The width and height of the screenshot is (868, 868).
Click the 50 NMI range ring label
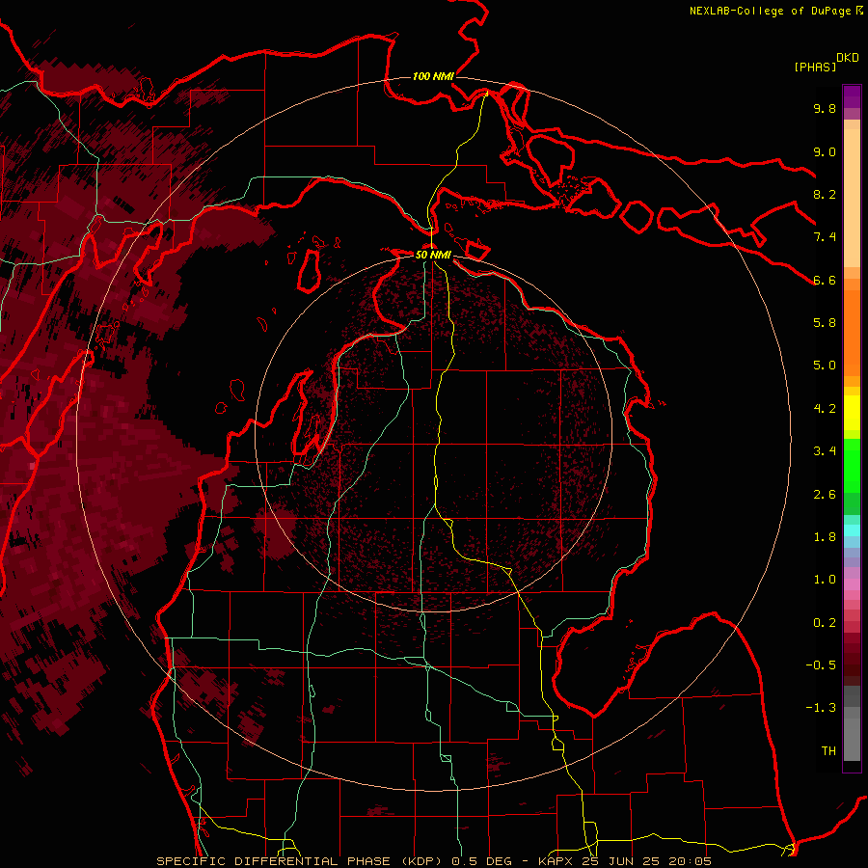pyautogui.click(x=433, y=255)
